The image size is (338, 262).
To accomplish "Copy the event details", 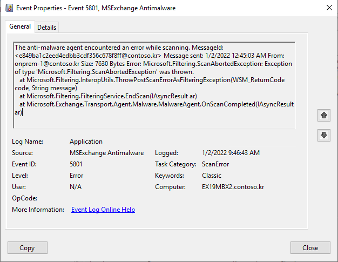I will click(x=28, y=248).
